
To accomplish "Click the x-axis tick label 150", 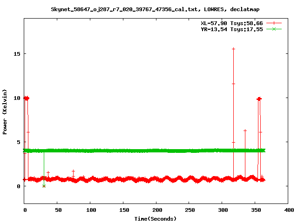I will point(124,210).
